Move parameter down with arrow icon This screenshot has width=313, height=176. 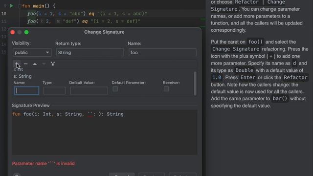[44, 64]
